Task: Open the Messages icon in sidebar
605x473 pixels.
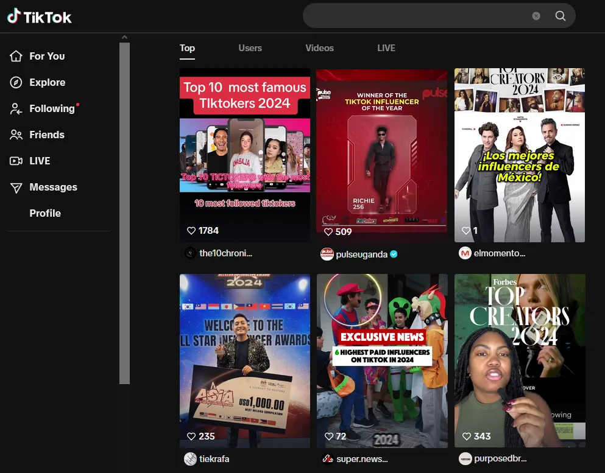Action: tap(16, 187)
